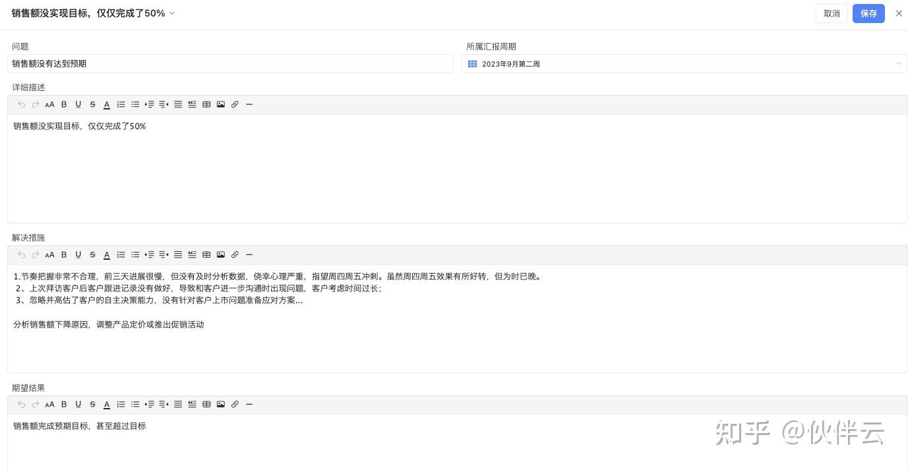908x470 pixels.
Task: Add blockquote in 详细描述 editor
Action: [x=192, y=104]
